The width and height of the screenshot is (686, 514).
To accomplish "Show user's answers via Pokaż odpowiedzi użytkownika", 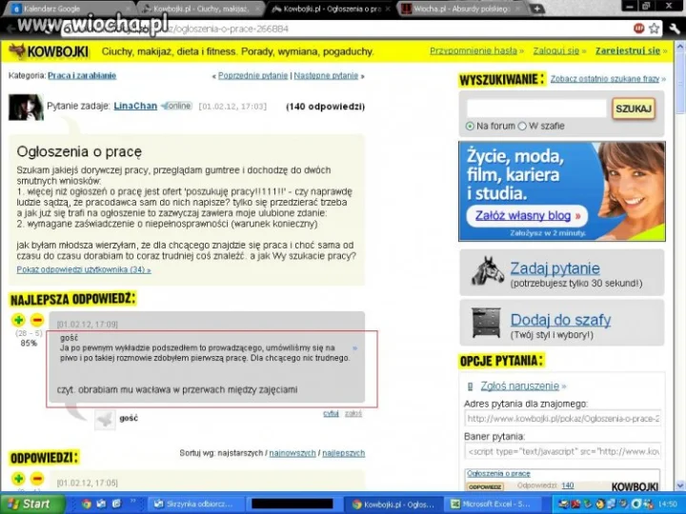I will pos(82,269).
